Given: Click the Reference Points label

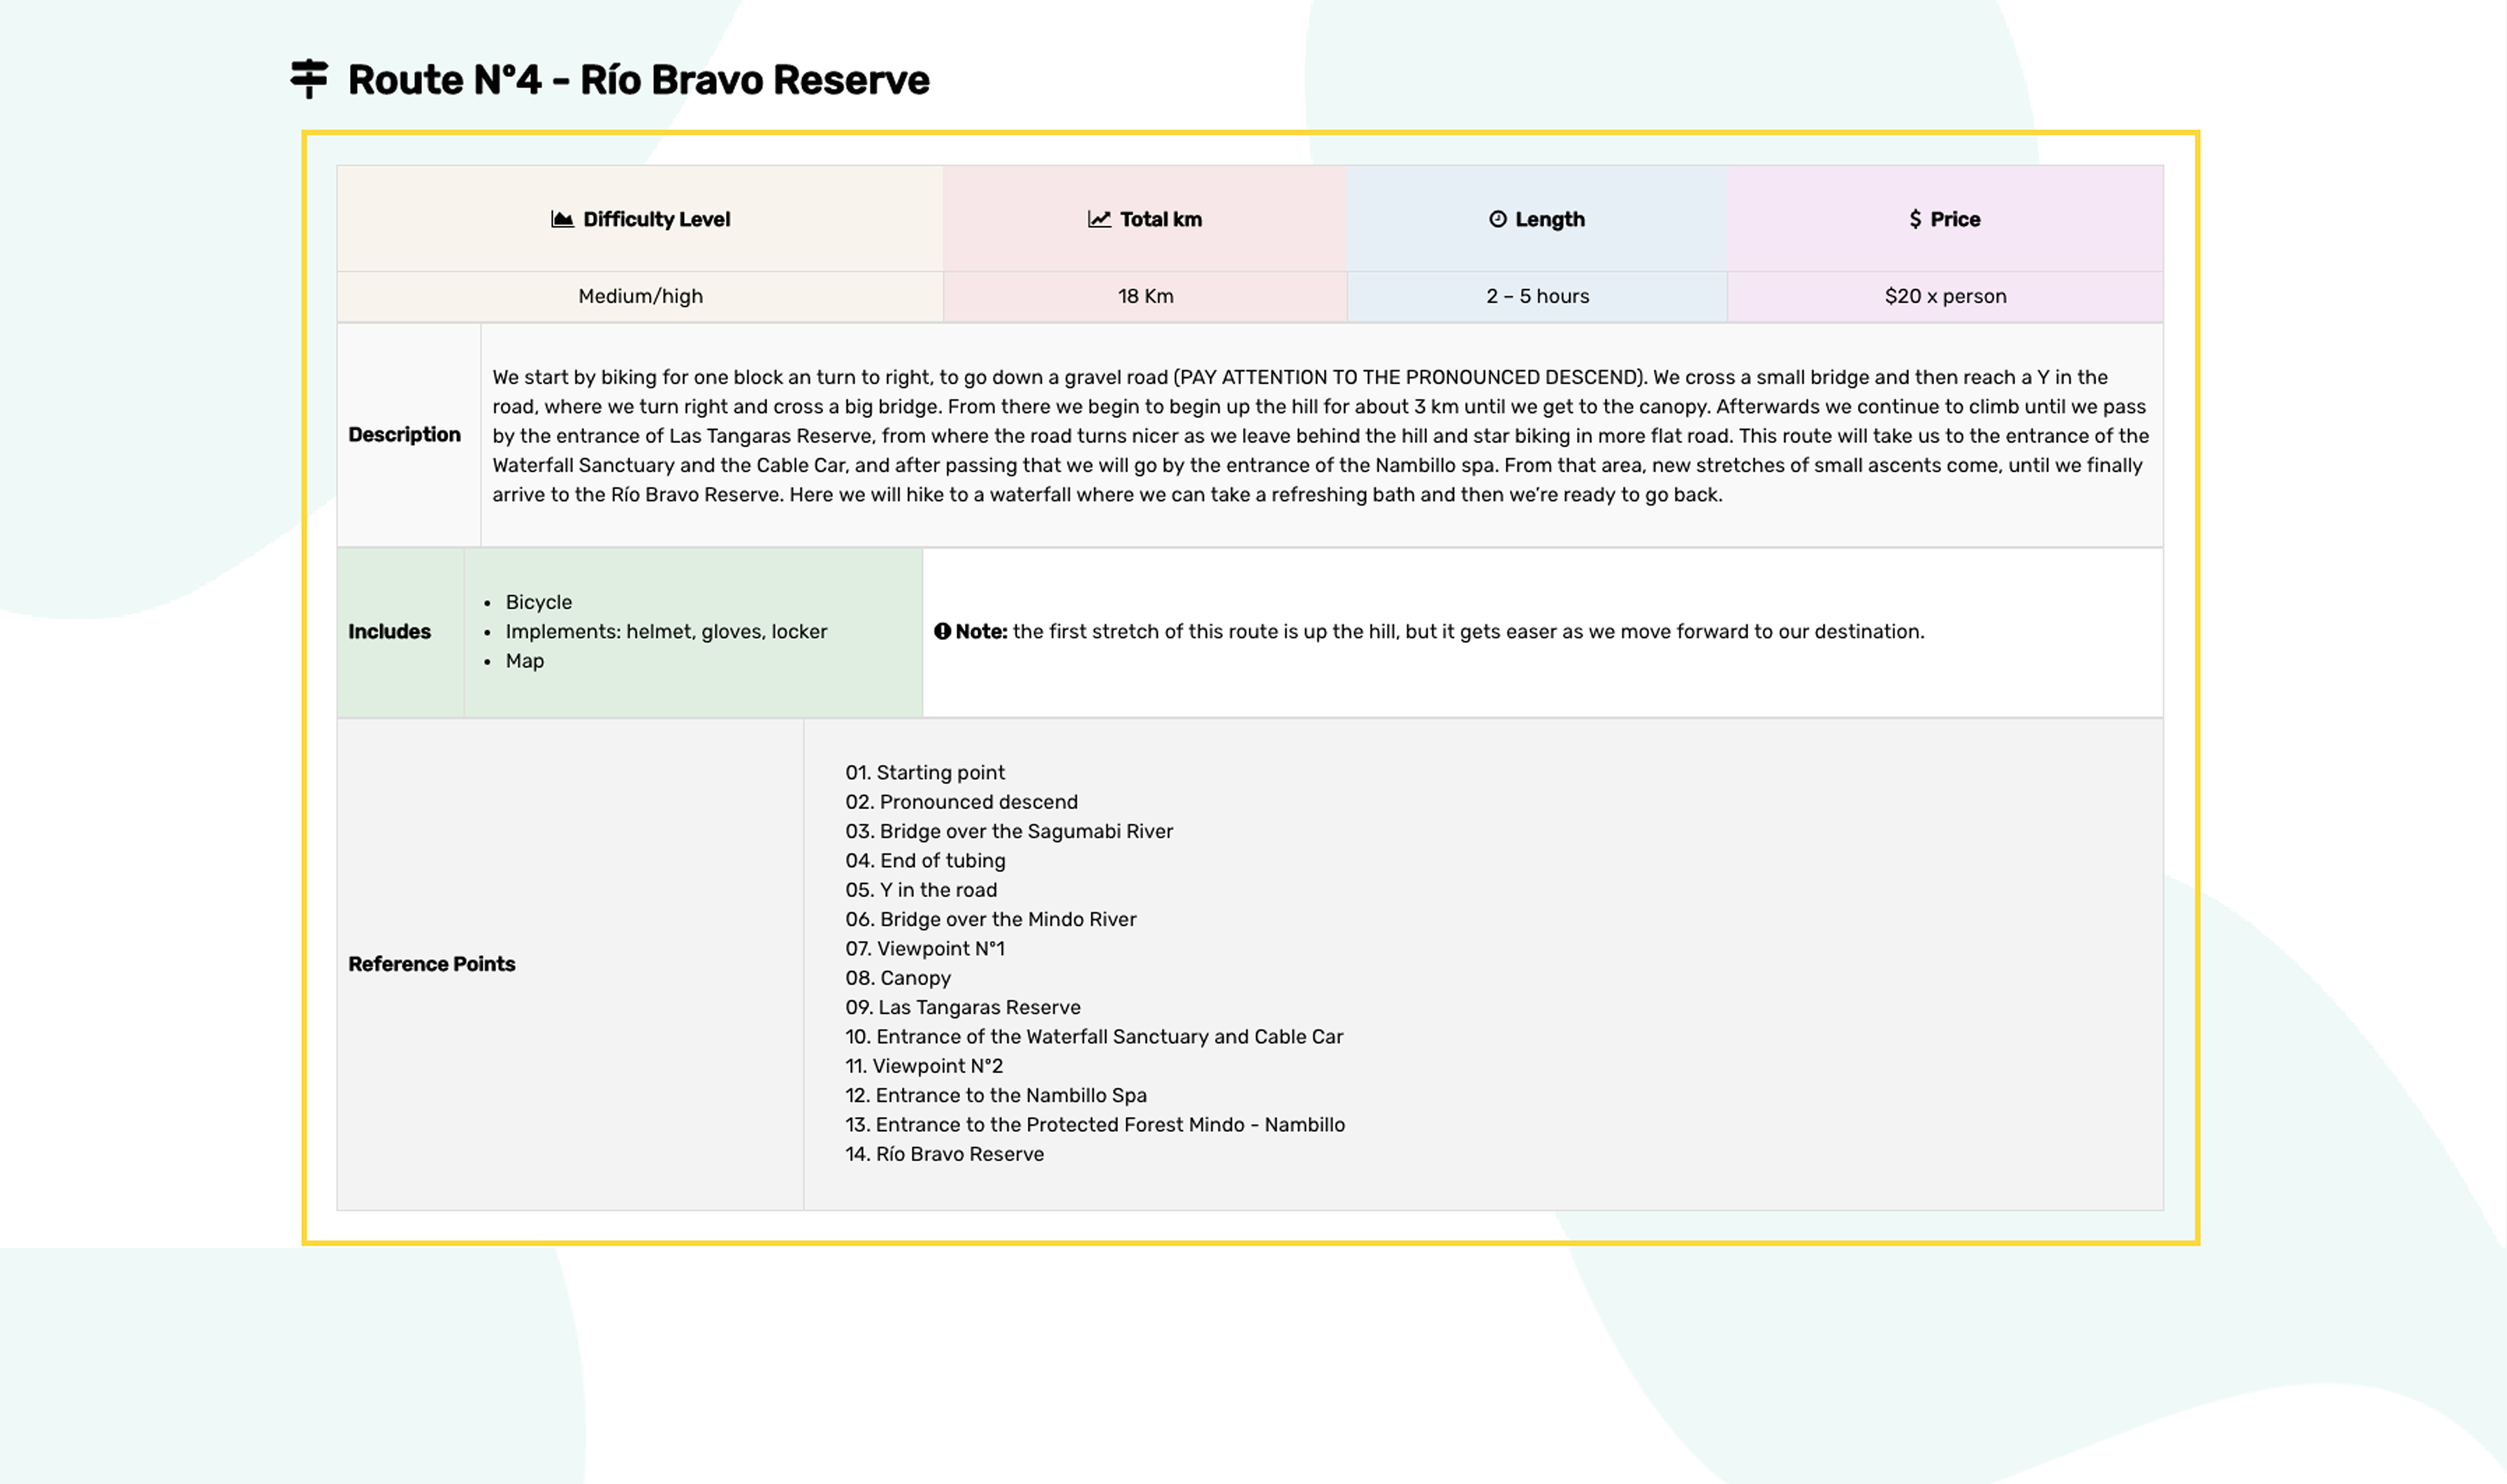Looking at the screenshot, I should [431, 964].
